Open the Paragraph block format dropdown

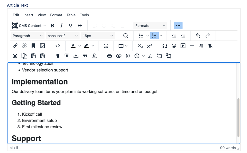pyautogui.click(x=28, y=36)
